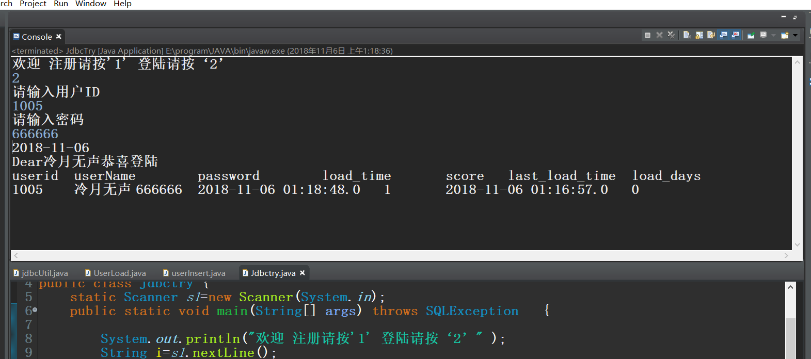Click the terminated JdbcTry launch description line
Screen dimensions: 811x359
coord(202,51)
